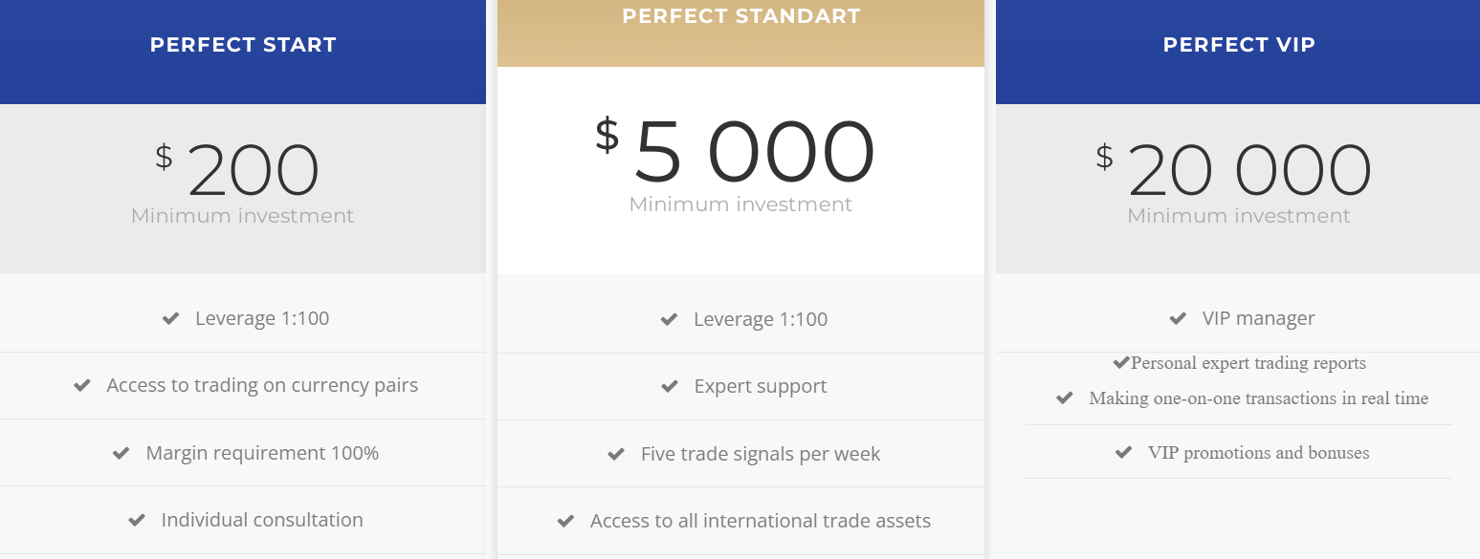
Task: Click the Five trade signals per week text
Action: 761,455
